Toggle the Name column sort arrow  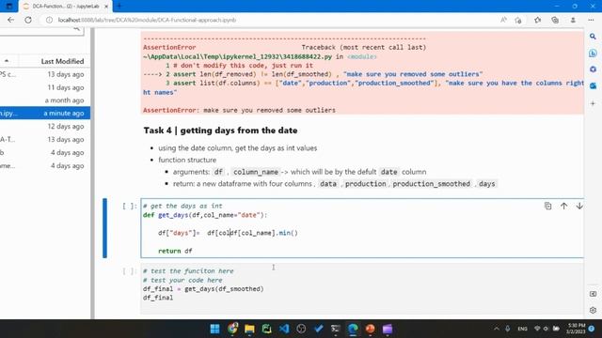click(7, 61)
